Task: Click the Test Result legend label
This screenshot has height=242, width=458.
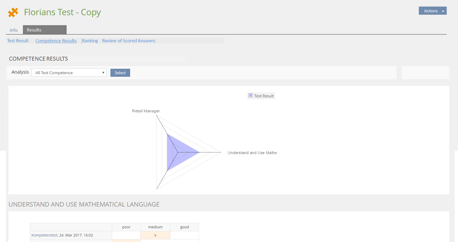Action: pos(264,96)
